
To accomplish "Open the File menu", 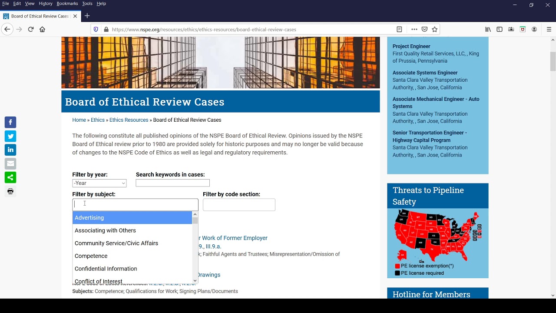I will (x=6, y=3).
